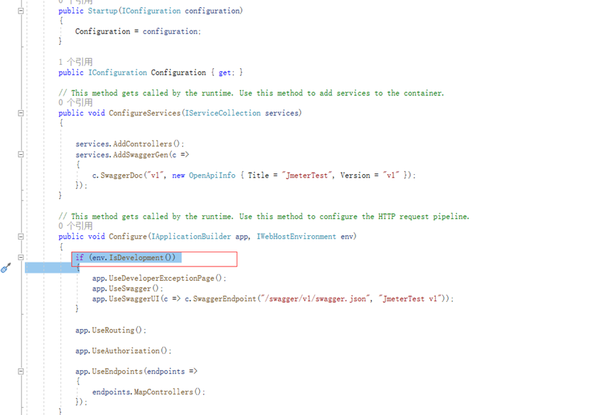
Task: Click the 'app.UseRouting();' line
Action: tap(111, 330)
